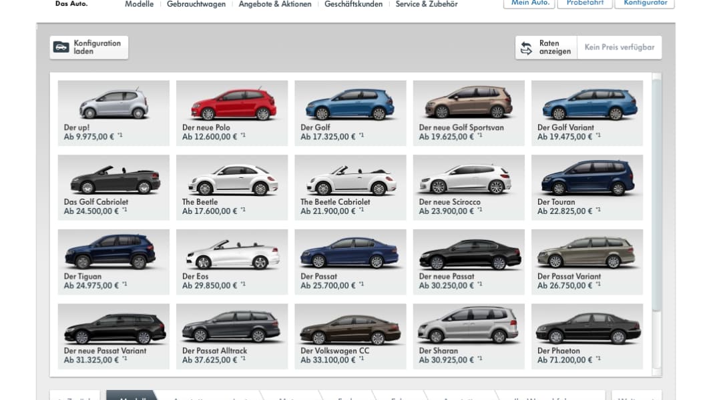The image size is (713, 400).
Task: Select the white Der Eos convertible image
Action: [232, 254]
